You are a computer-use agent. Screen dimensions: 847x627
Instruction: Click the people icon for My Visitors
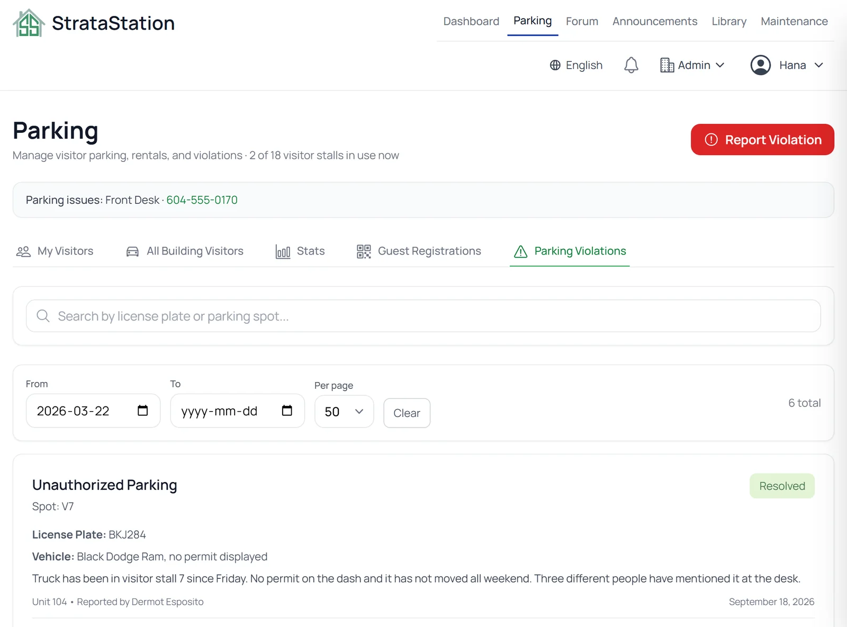pyautogui.click(x=23, y=251)
